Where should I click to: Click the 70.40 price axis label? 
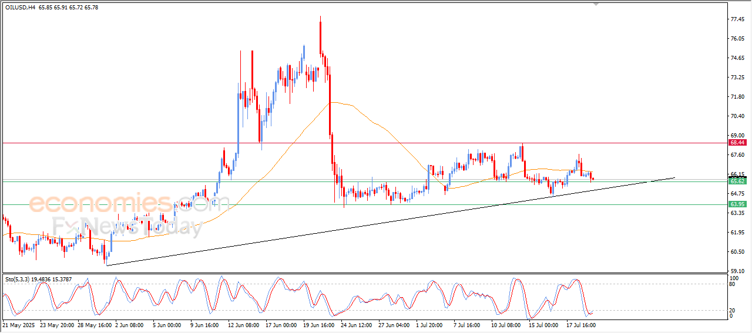coord(738,116)
